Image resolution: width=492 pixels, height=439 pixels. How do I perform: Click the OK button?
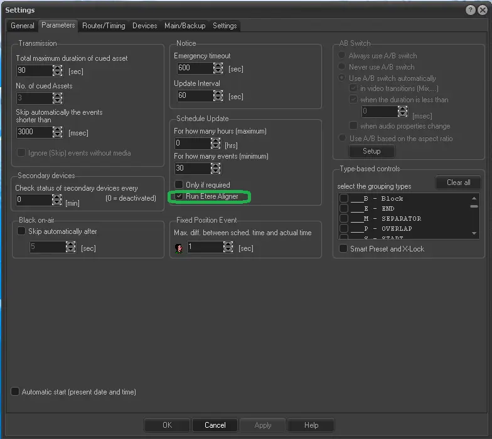pos(167,425)
